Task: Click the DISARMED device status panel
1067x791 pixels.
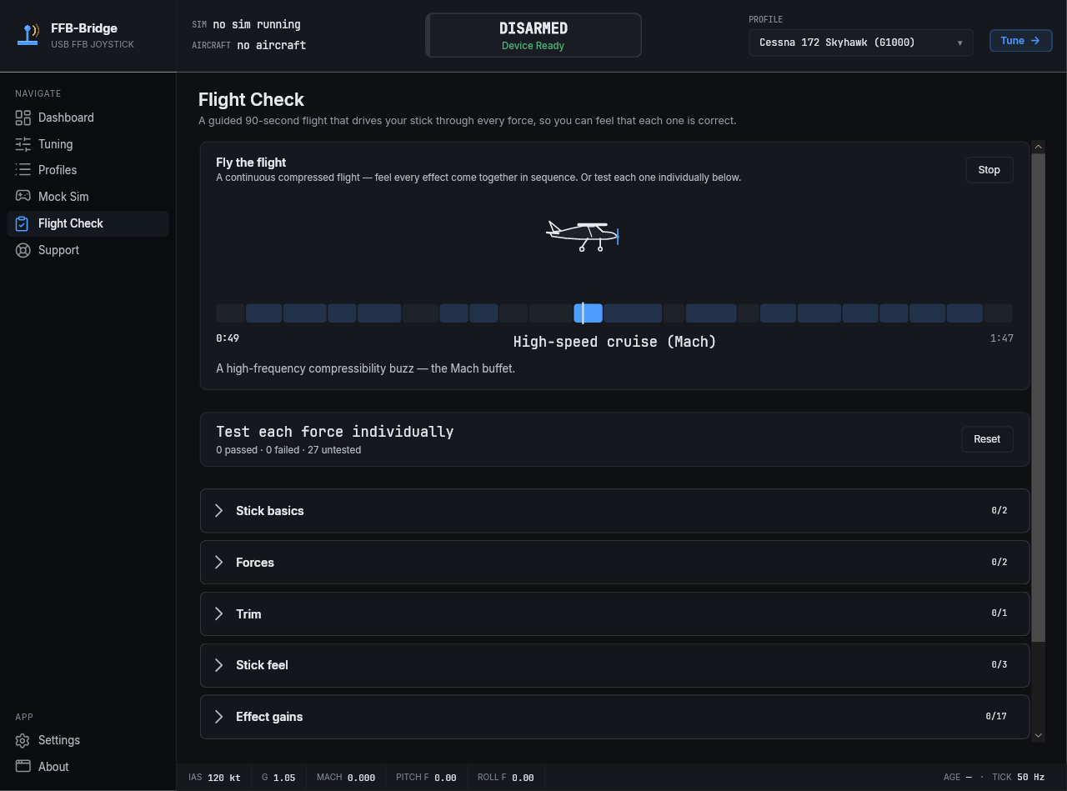Action: (x=533, y=35)
